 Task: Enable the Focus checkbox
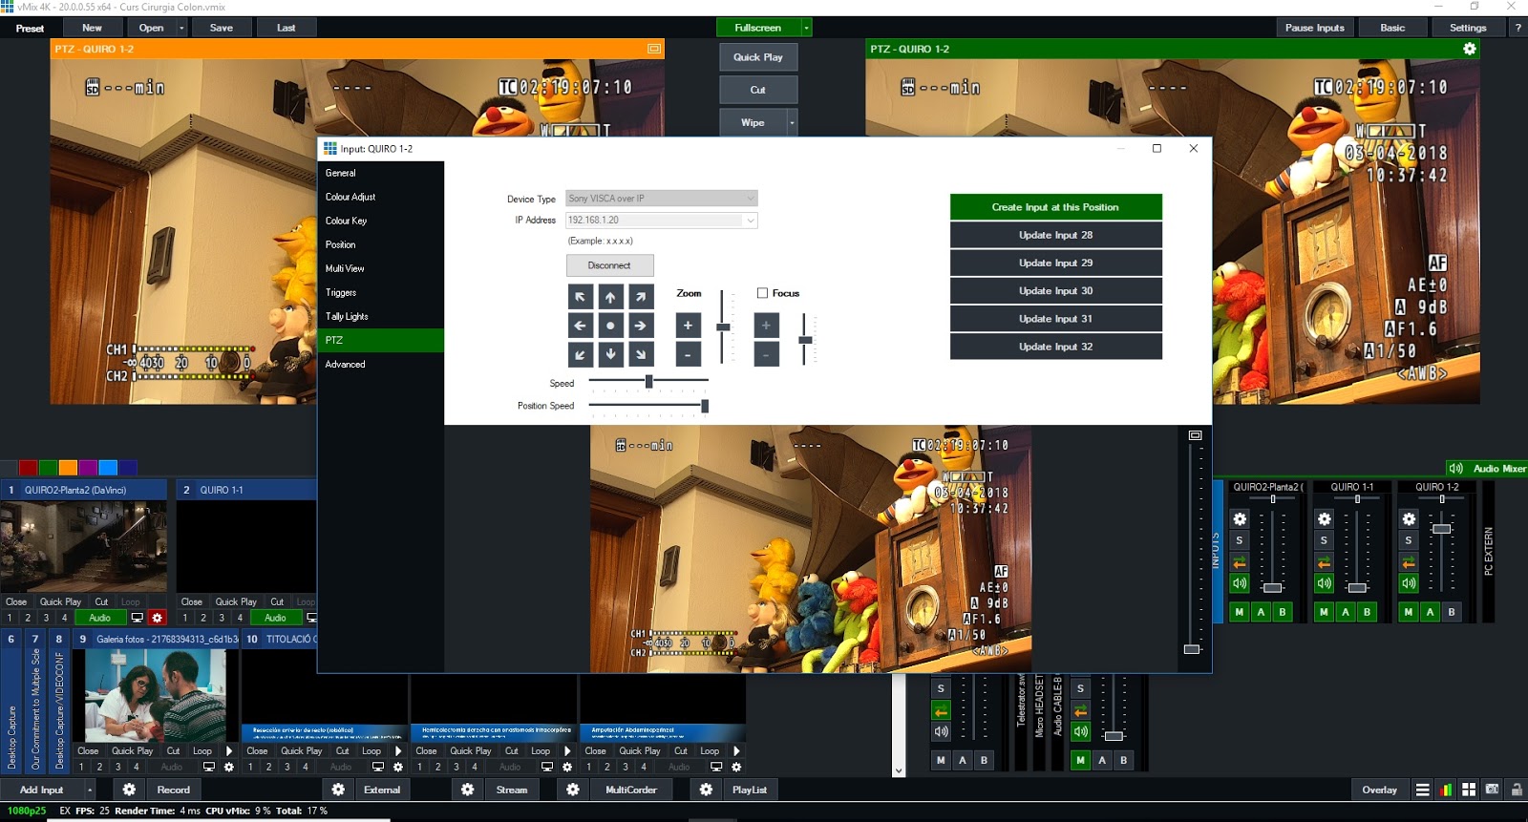tap(762, 293)
